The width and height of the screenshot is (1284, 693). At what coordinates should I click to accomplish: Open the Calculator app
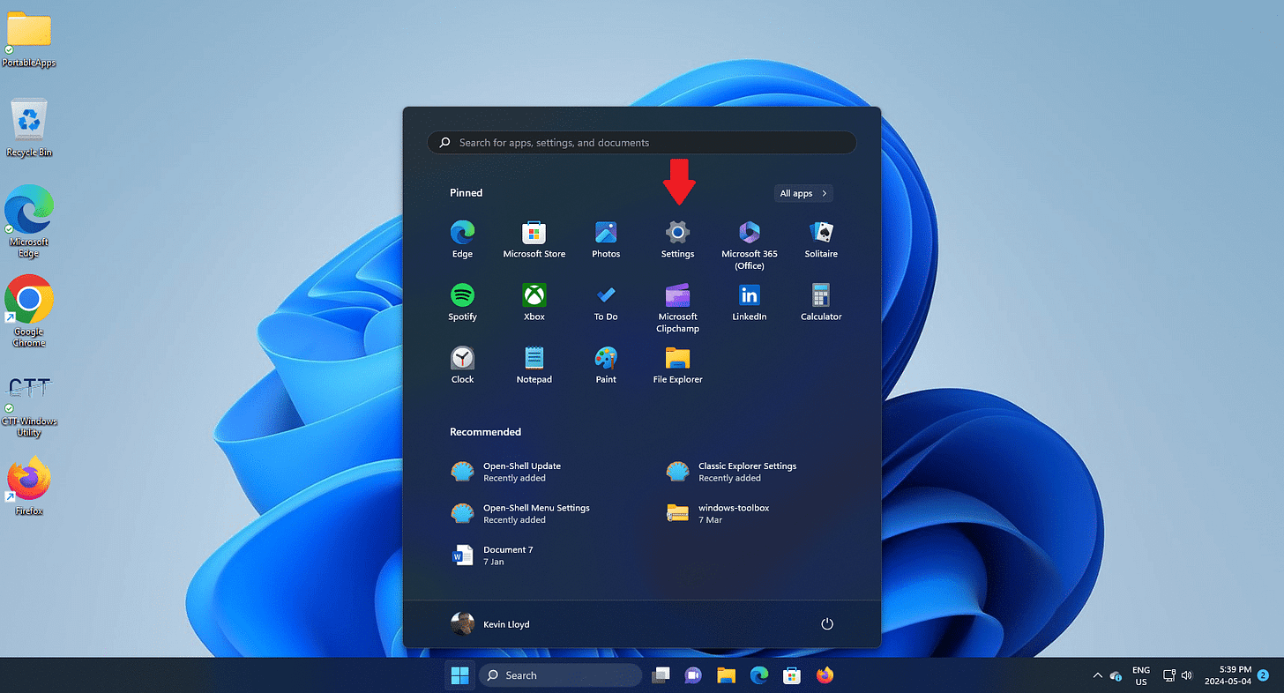(x=821, y=302)
